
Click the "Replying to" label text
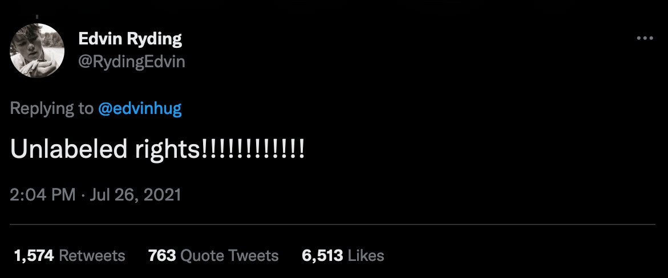(x=51, y=109)
